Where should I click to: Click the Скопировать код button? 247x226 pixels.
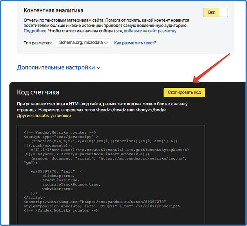pos(184,92)
